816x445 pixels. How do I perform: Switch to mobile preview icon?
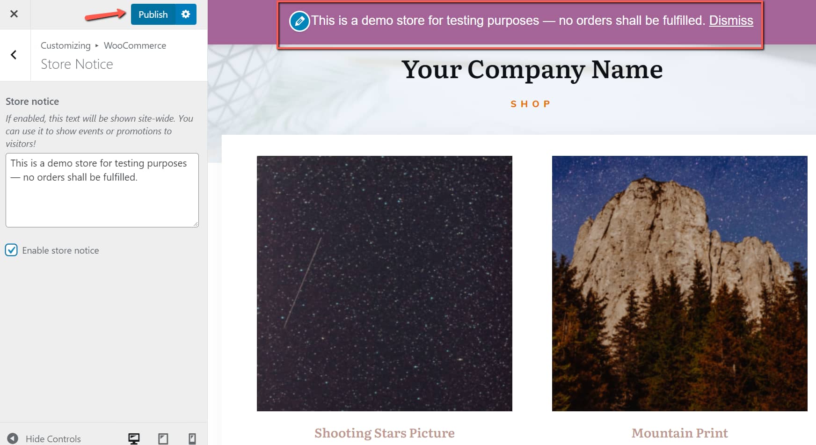point(192,438)
